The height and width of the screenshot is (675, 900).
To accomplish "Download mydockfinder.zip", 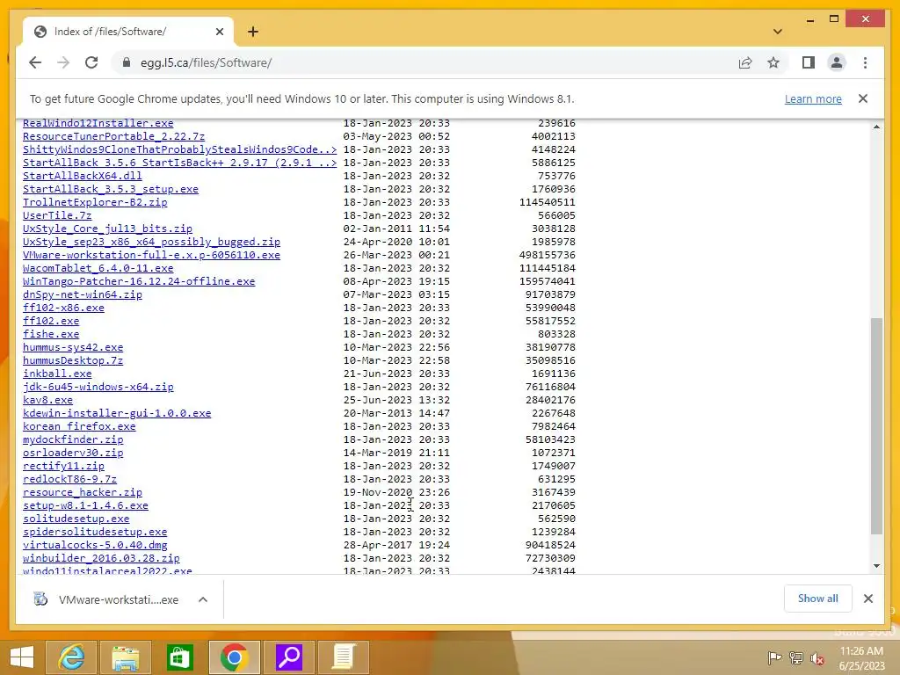I will [73, 439].
